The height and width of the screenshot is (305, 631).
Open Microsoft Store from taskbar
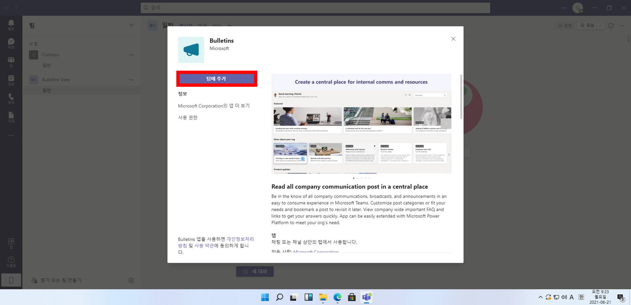(352, 297)
